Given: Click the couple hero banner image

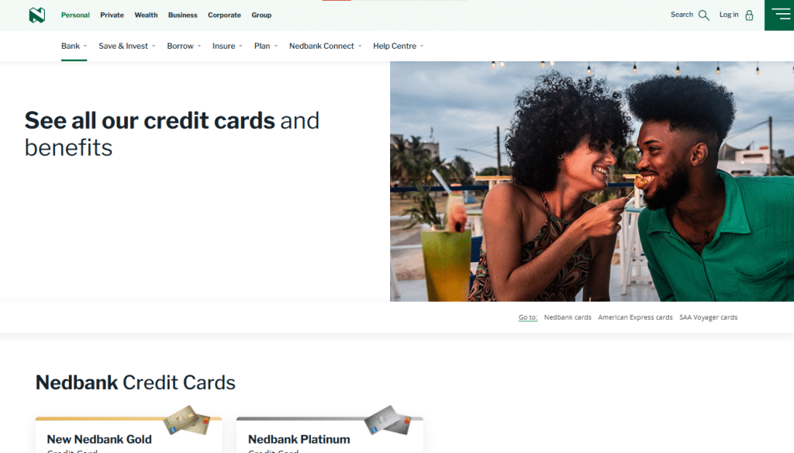Looking at the screenshot, I should [x=592, y=182].
